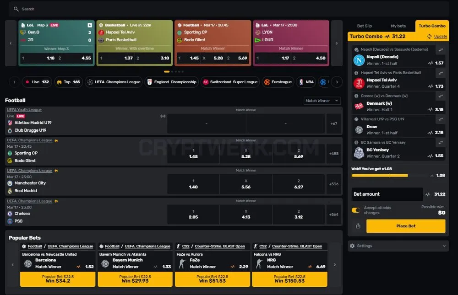Pick Gen.G at 1.18 on LoL card
The height and width of the screenshot is (295, 458).
(38, 58)
